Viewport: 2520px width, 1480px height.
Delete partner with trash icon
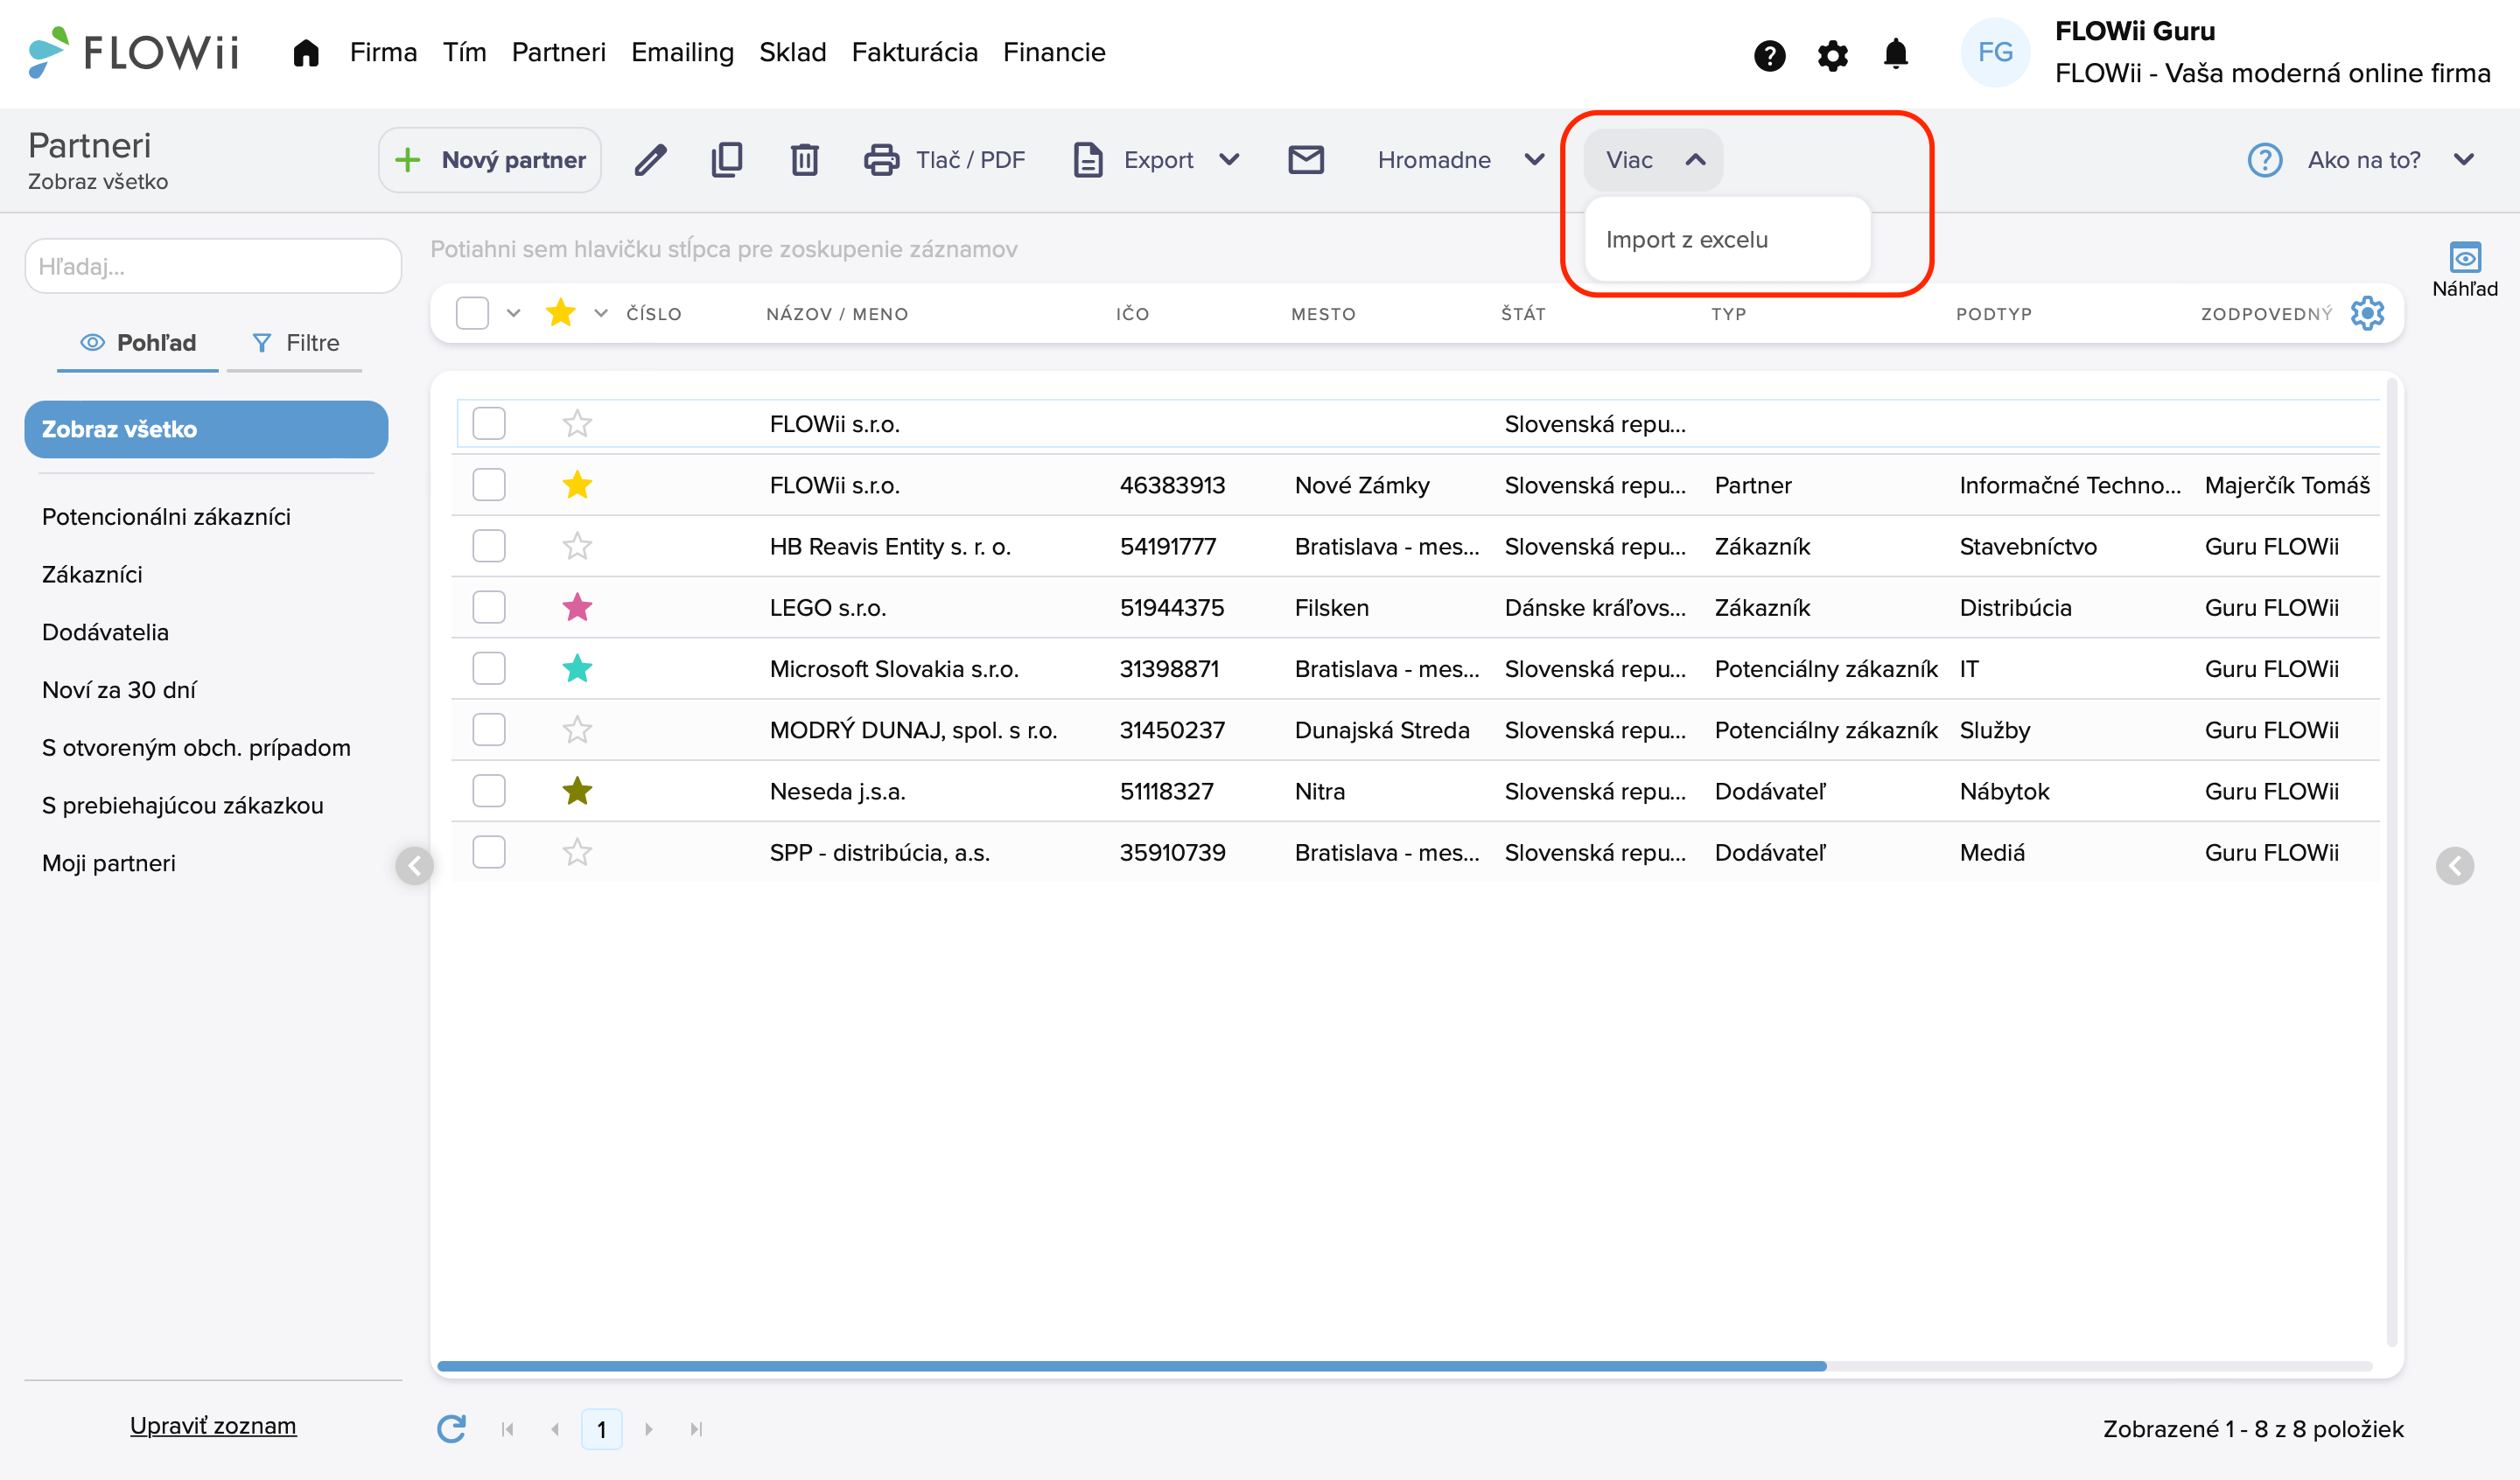click(x=804, y=160)
